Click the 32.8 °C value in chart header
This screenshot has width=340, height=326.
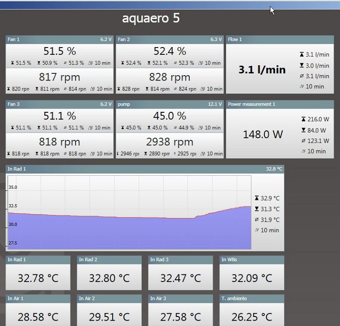[274, 169]
